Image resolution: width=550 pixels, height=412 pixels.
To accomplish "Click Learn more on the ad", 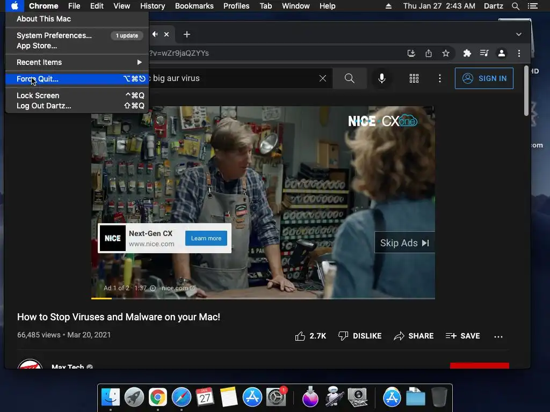I will pyautogui.click(x=206, y=238).
